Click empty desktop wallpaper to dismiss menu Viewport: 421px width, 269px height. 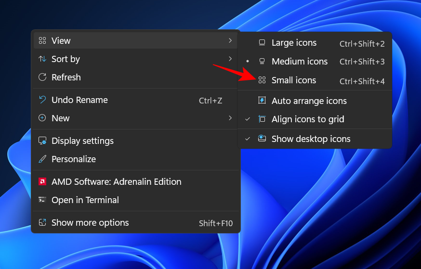(x=337, y=217)
